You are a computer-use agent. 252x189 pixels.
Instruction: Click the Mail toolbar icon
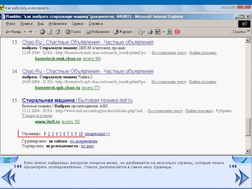(141, 32)
